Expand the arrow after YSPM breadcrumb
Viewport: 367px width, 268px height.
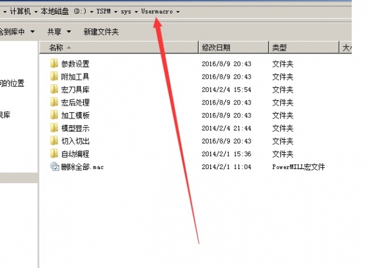(116, 12)
